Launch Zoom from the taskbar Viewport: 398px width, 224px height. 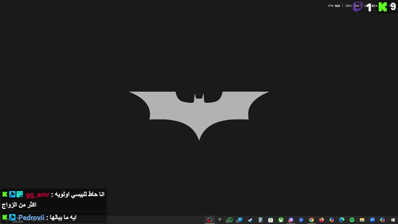(x=372, y=220)
